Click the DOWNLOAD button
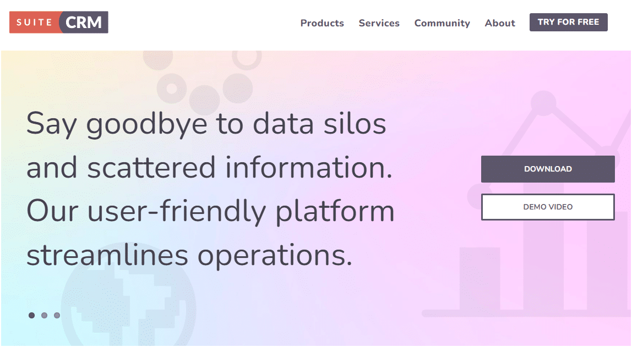Screen dimensions: 632x347 coord(548,169)
